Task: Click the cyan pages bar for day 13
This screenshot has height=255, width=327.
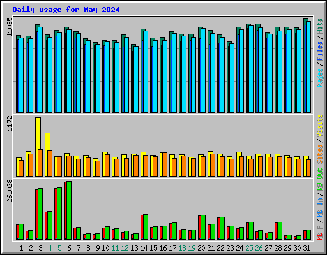Action: point(136,79)
